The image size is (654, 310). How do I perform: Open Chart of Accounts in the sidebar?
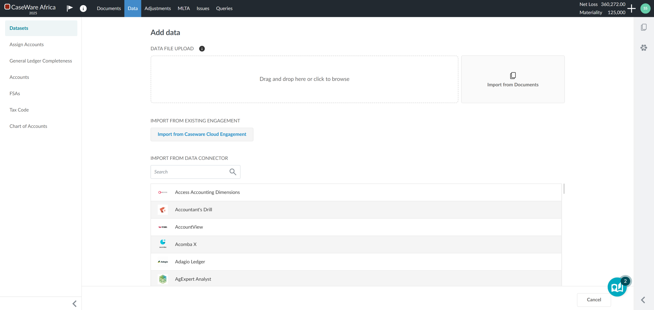pyautogui.click(x=28, y=126)
